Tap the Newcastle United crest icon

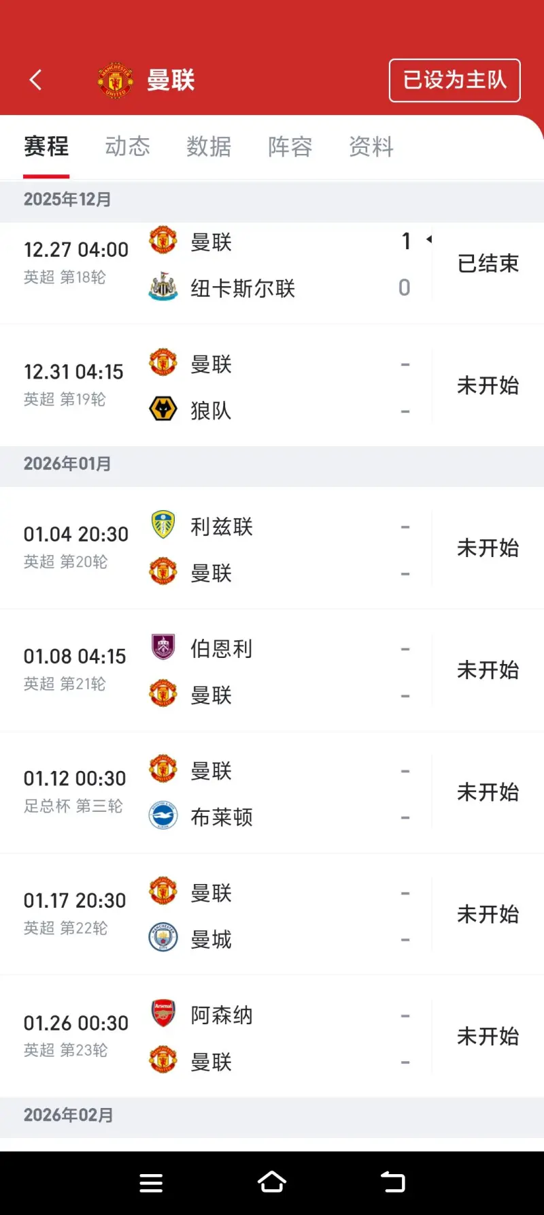tap(163, 287)
